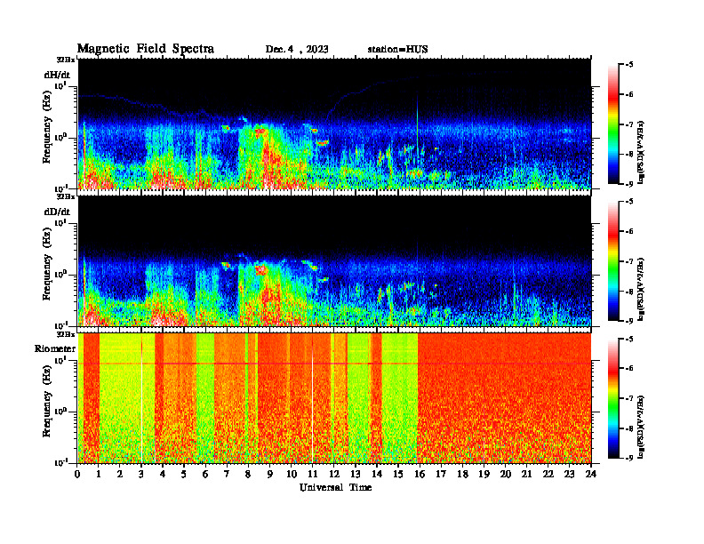The image size is (704, 544).
Task: Click hour '4' on the Universal Time axis
Action: 163,475
